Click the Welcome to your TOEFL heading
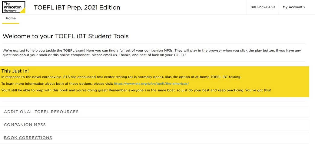315x159 pixels. (66, 36)
